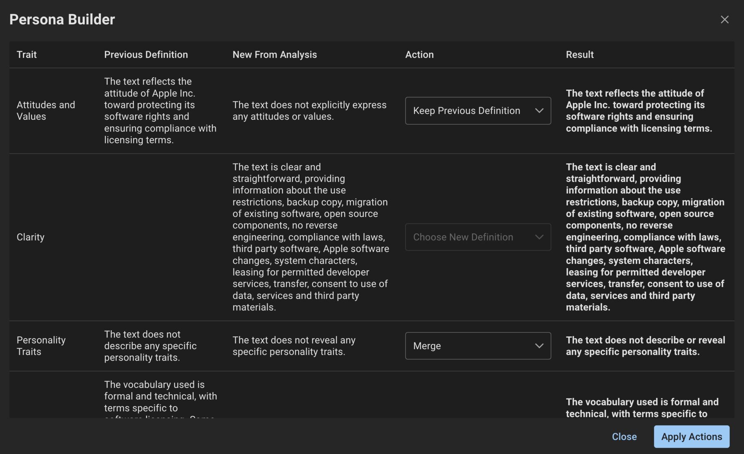Click the Apply Actions button
Screen dimensions: 744x454
click(691, 437)
